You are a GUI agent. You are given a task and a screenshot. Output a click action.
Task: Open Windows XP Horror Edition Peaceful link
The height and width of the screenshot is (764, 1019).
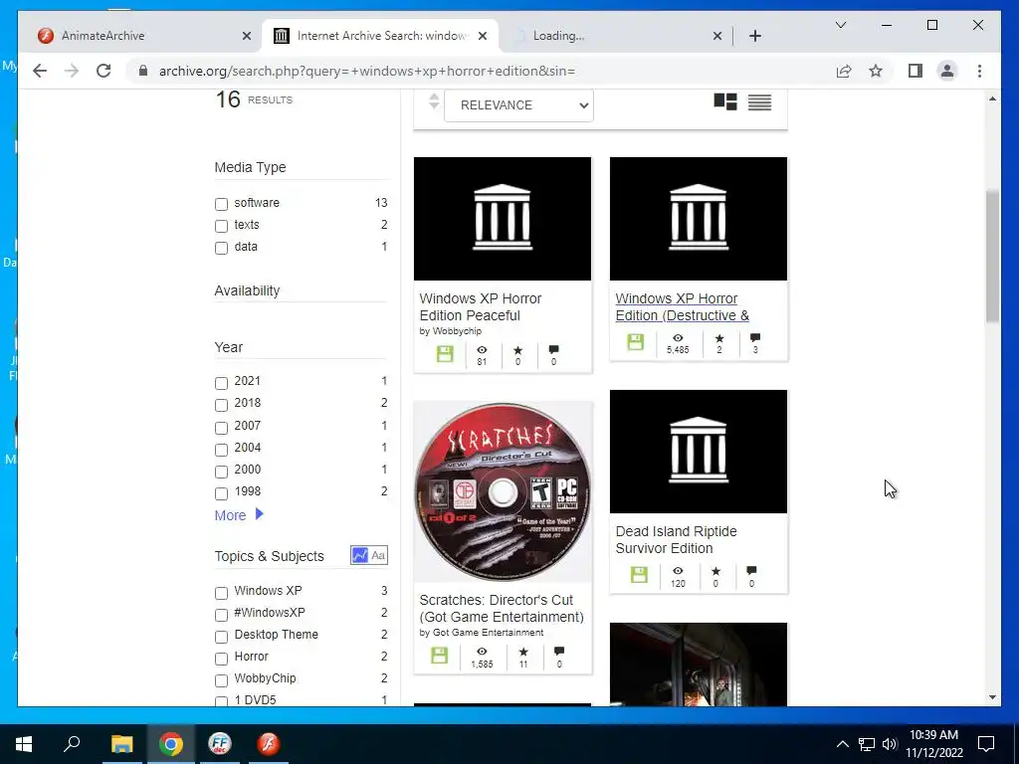pyautogui.click(x=481, y=306)
